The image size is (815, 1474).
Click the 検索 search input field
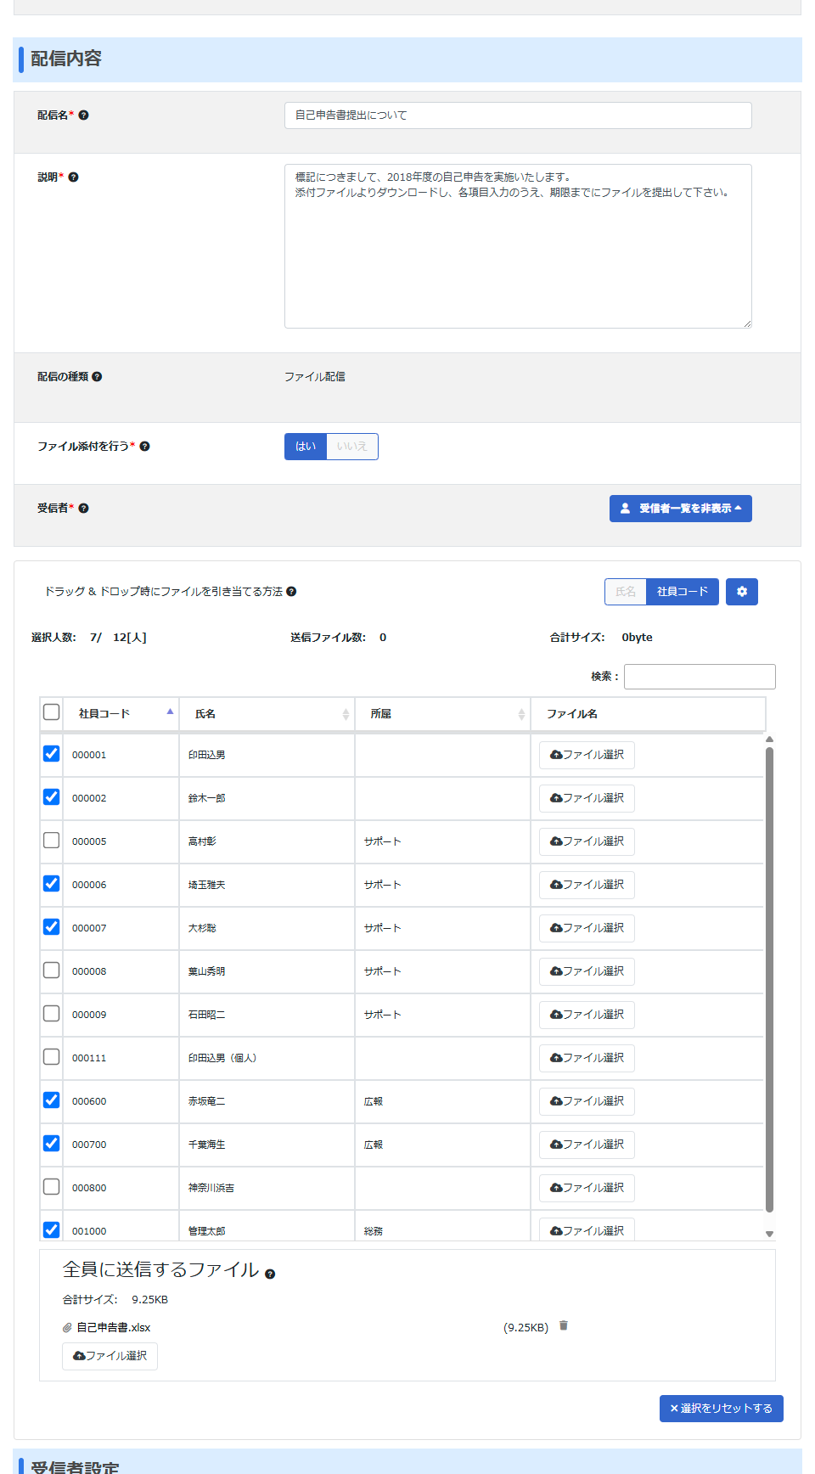(x=700, y=677)
